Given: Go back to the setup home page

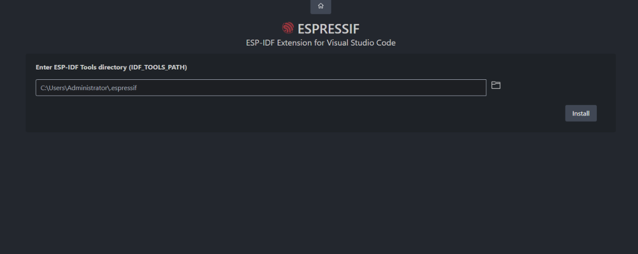Looking at the screenshot, I should [321, 6].
